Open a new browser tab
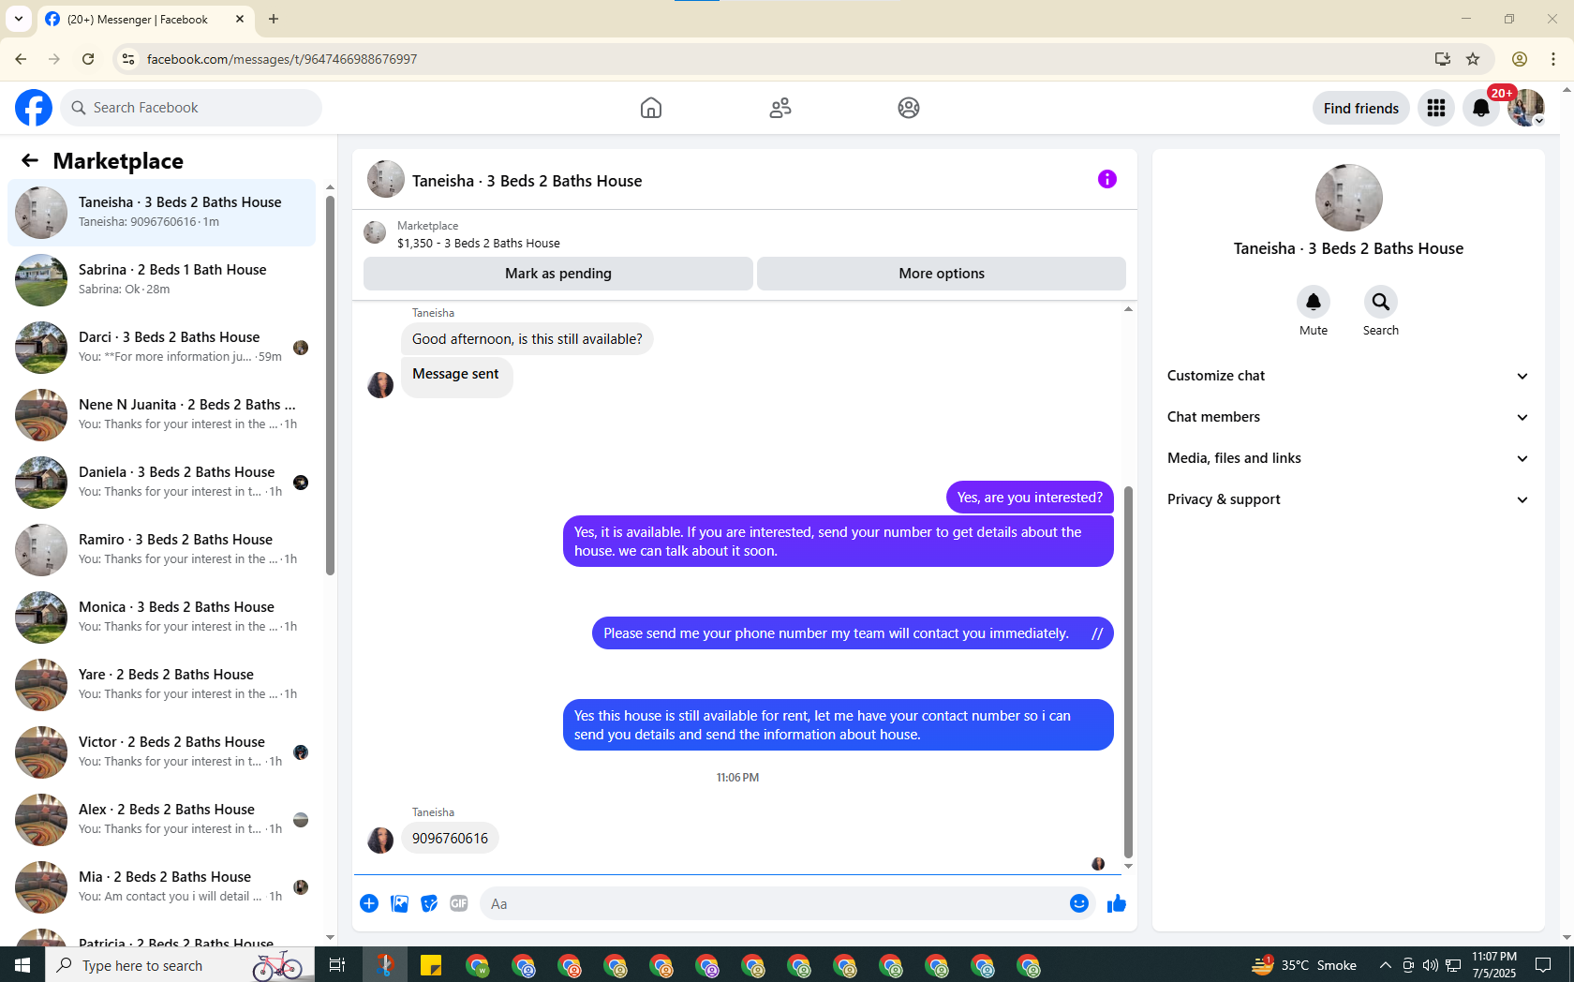The height and width of the screenshot is (982, 1574). coord(274,19)
